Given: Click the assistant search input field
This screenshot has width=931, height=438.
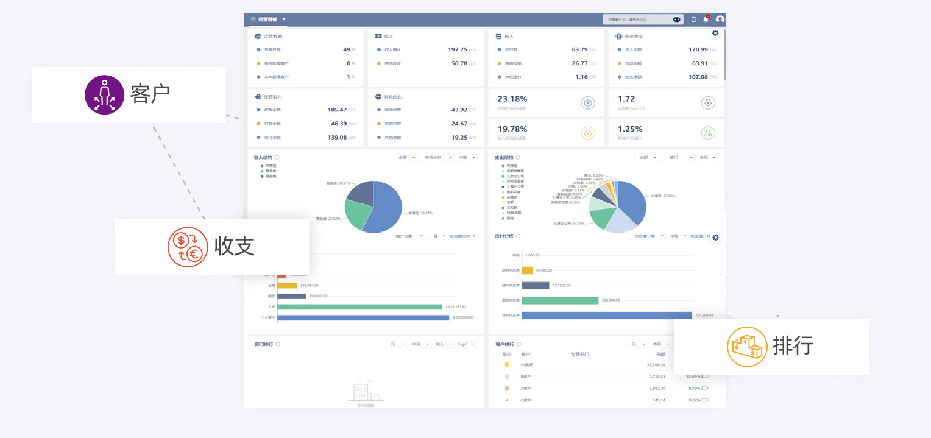Looking at the screenshot, I should click(x=637, y=19).
